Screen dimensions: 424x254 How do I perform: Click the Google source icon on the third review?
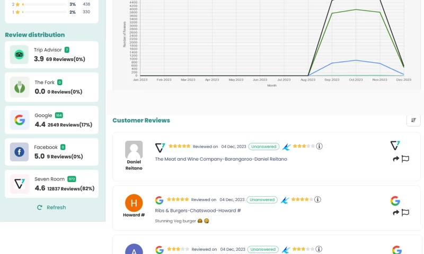click(x=160, y=250)
